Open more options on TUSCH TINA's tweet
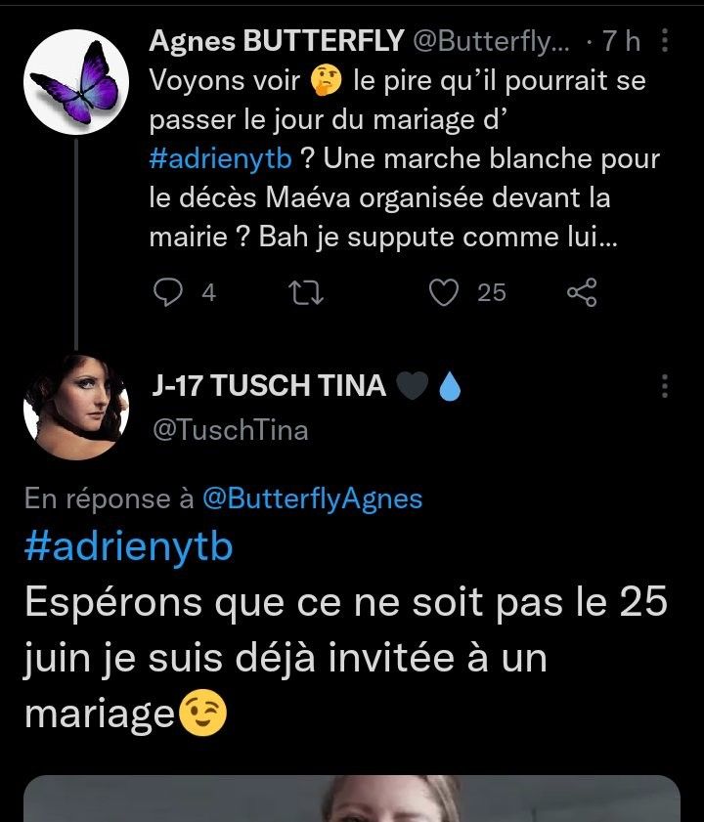704x822 pixels. (x=665, y=385)
